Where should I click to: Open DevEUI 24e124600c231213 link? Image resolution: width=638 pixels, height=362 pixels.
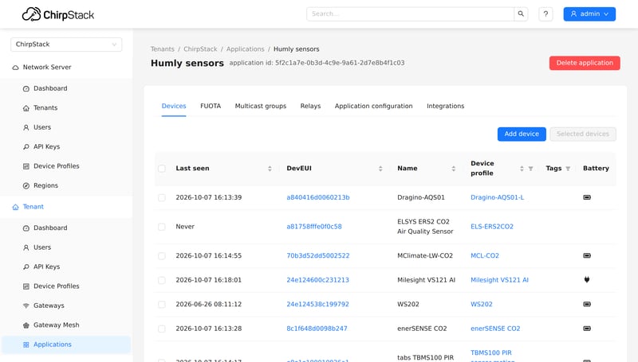317,280
